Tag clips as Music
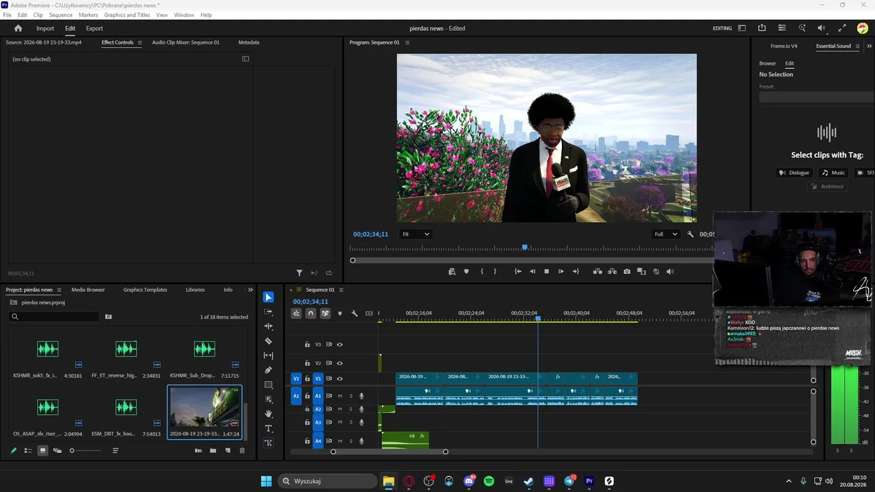This screenshot has width=875, height=492. click(x=834, y=173)
